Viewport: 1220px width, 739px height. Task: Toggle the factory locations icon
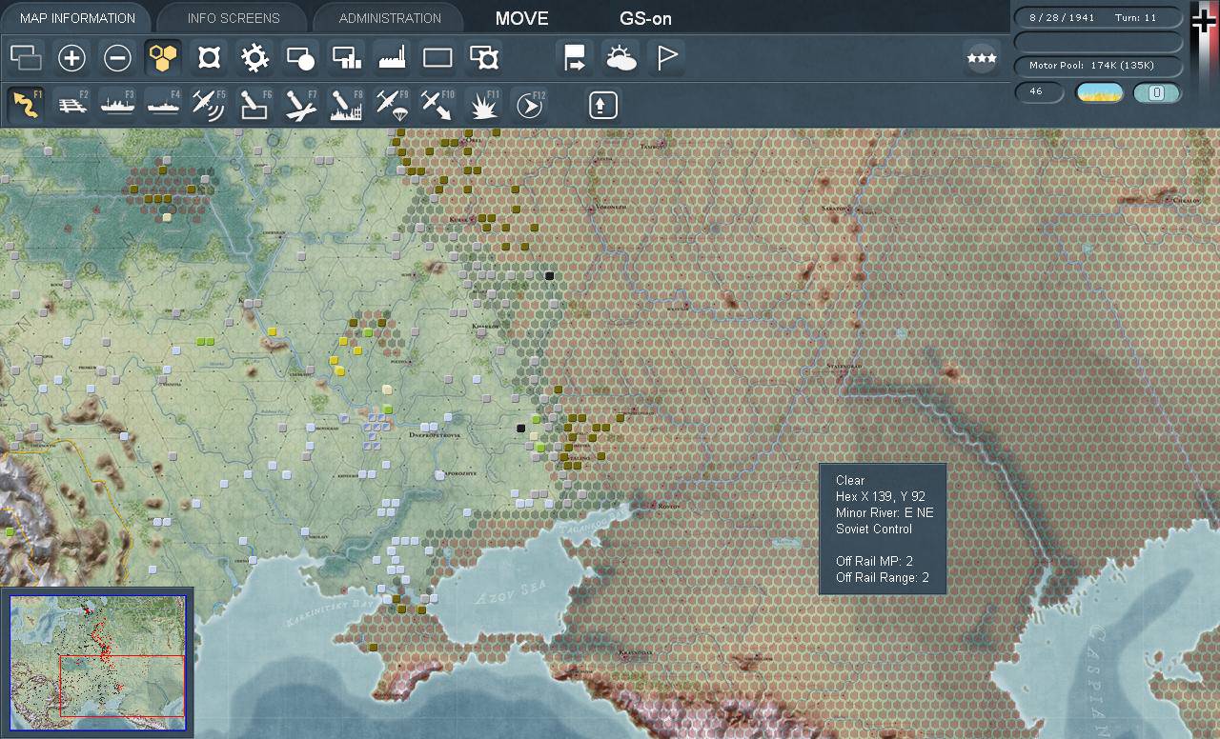[392, 58]
